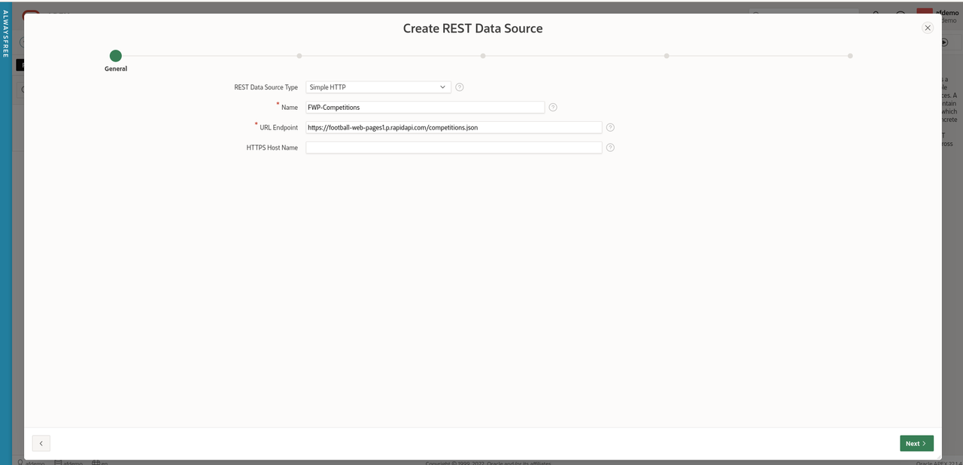Click the fourth wizard progress dot
The image size is (963, 465).
coord(666,56)
